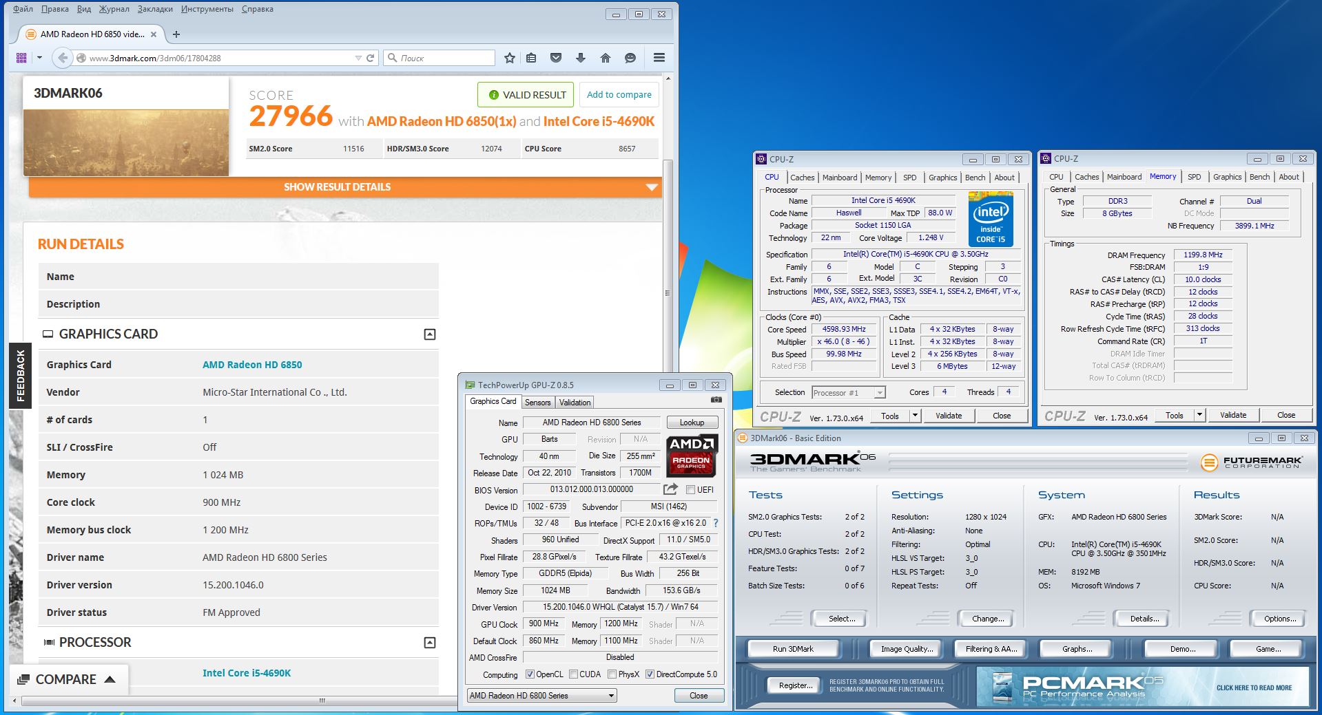Click the browser vertical scrollbar thumb
The image size is (1322, 715).
[x=667, y=292]
